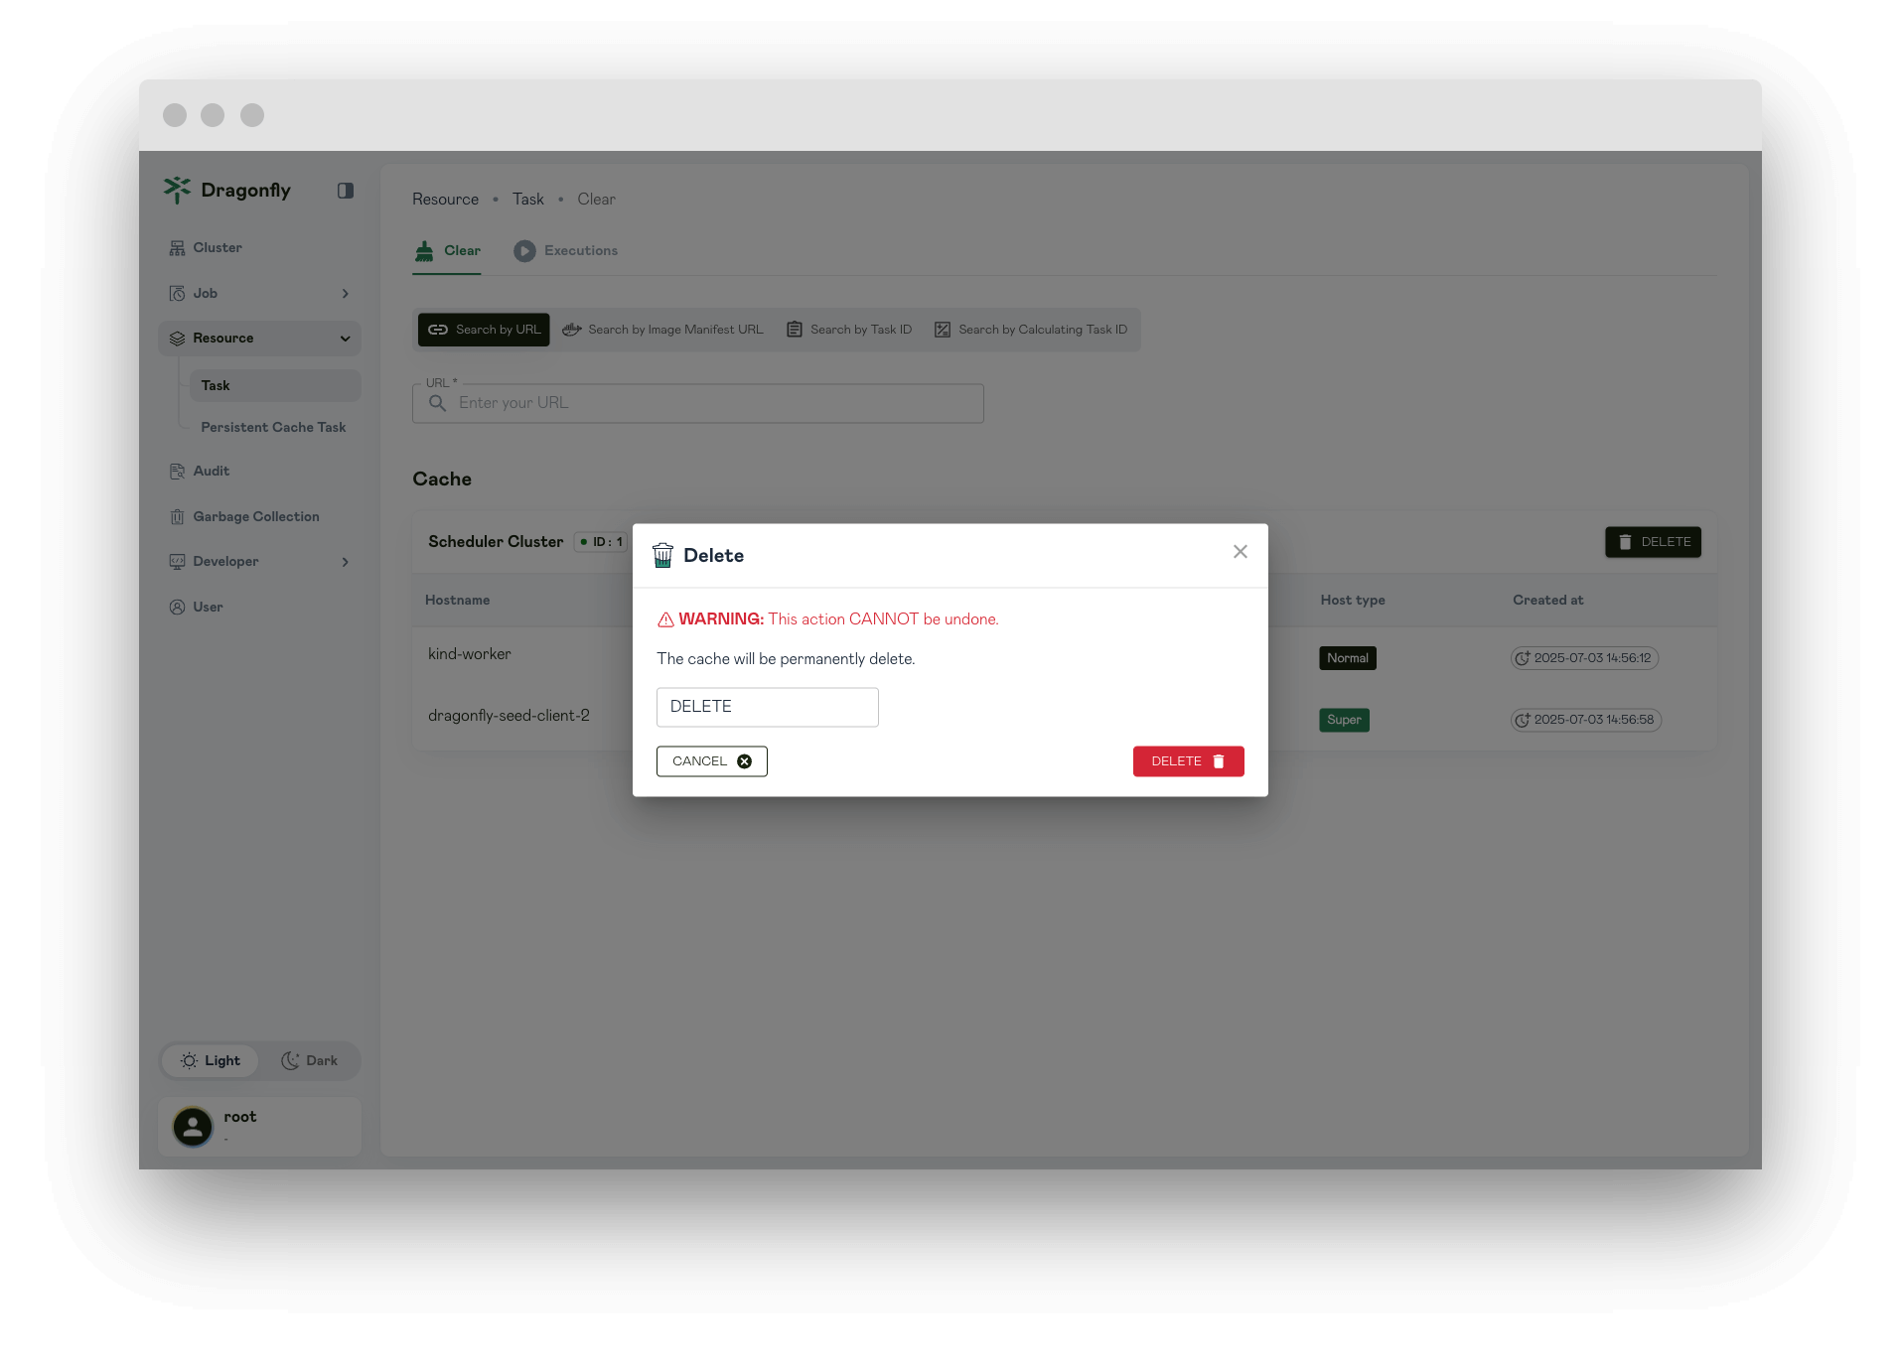The height and width of the screenshot is (1368, 1901).
Task: Switch theme to Light mode
Action: pyautogui.click(x=211, y=1061)
